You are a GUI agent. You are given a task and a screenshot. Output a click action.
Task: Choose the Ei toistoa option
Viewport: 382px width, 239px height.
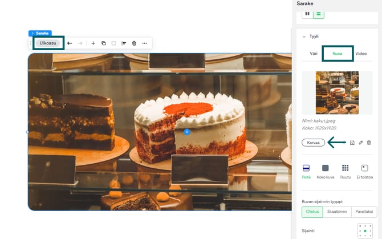click(364, 171)
